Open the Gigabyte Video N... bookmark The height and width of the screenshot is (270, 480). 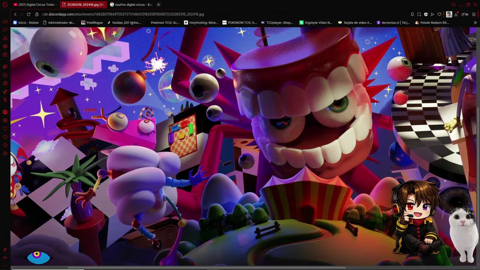click(316, 22)
